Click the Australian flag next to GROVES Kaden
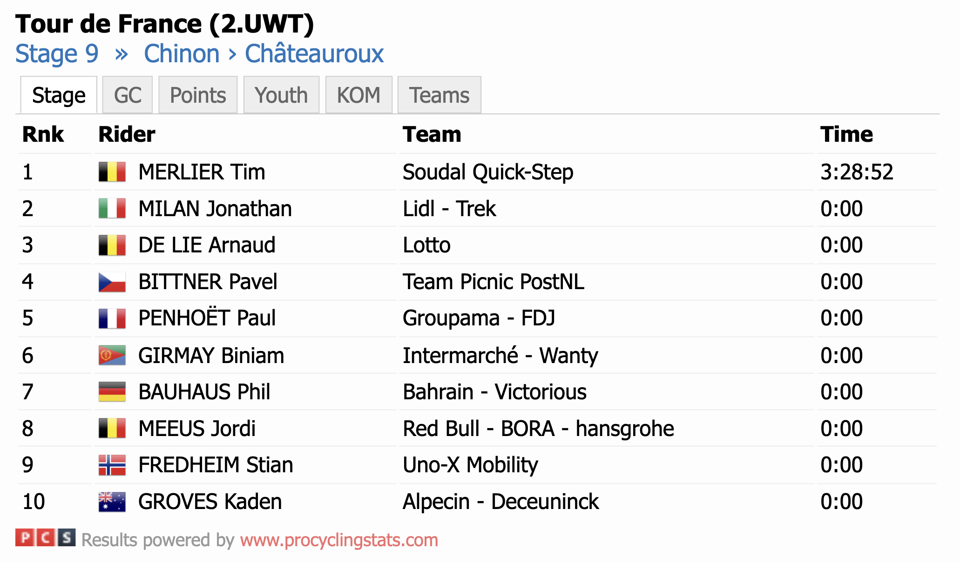960x562 pixels. tap(112, 502)
